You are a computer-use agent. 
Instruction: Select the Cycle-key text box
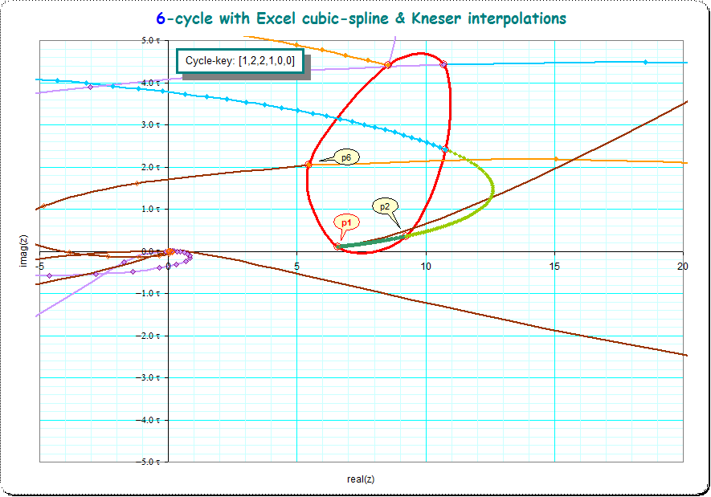click(x=239, y=61)
